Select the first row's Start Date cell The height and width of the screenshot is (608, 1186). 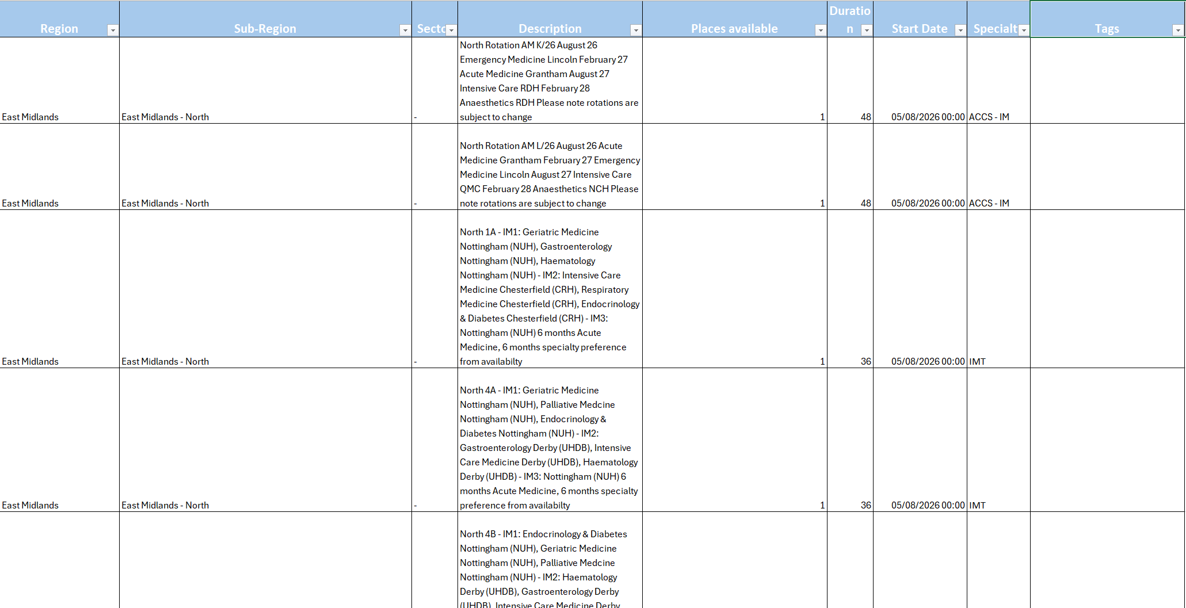(x=920, y=117)
